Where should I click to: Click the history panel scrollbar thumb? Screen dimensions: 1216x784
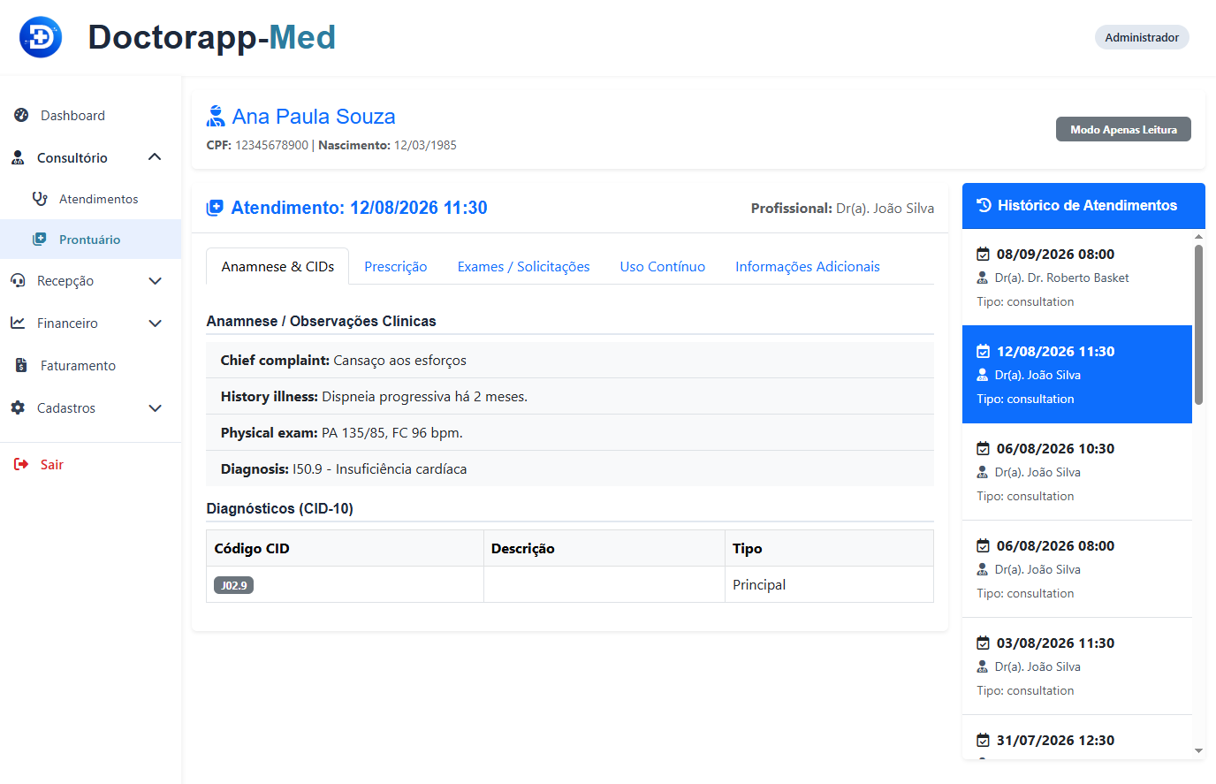coord(1198,324)
